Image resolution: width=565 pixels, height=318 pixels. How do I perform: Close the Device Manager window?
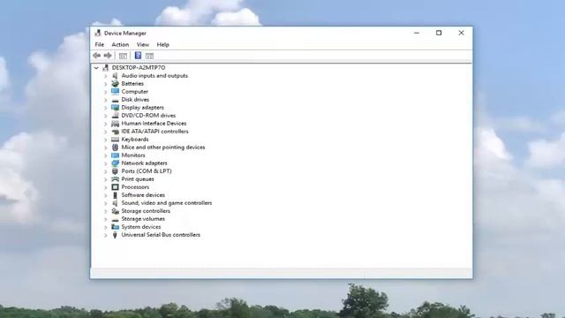coord(461,33)
